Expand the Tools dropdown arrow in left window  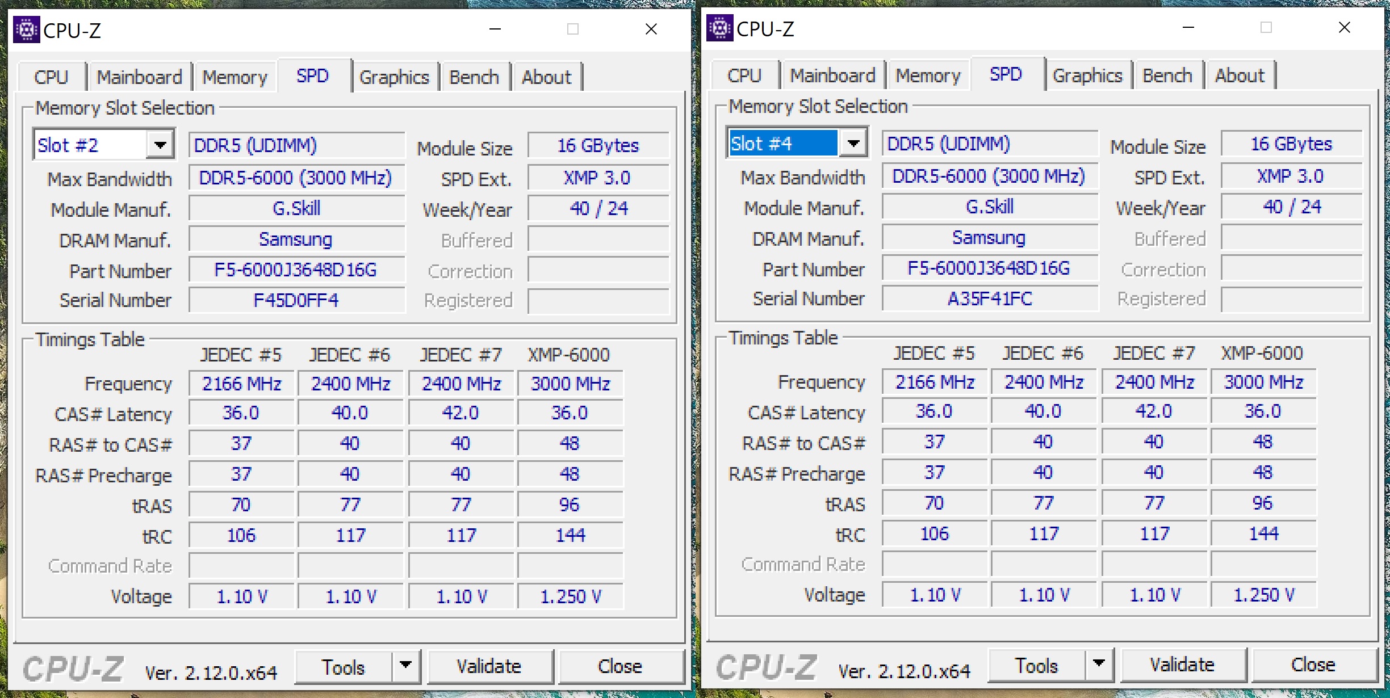click(x=406, y=666)
